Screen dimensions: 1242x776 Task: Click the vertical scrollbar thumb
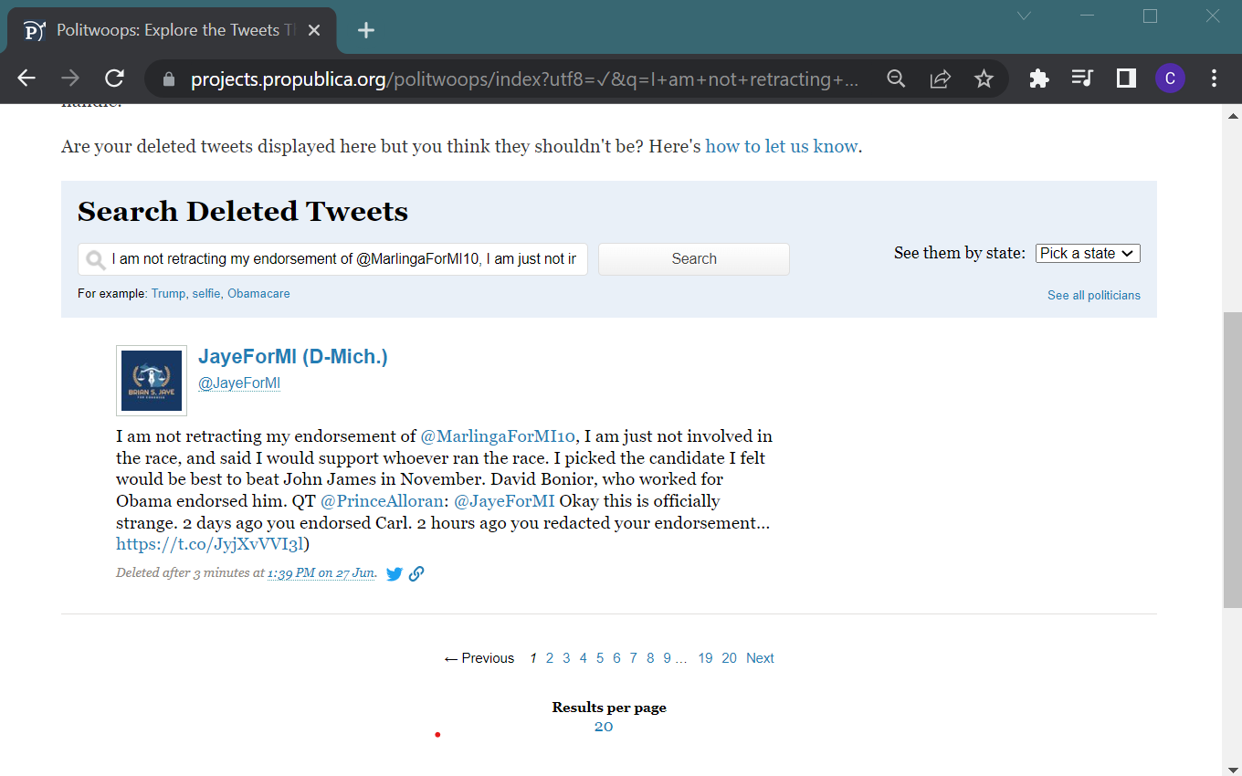point(1232,459)
